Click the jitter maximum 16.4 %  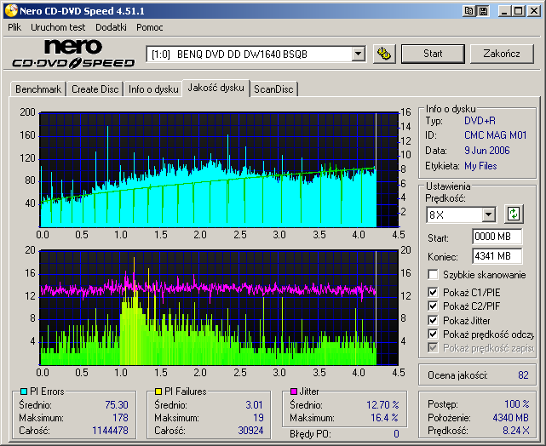pos(384,418)
